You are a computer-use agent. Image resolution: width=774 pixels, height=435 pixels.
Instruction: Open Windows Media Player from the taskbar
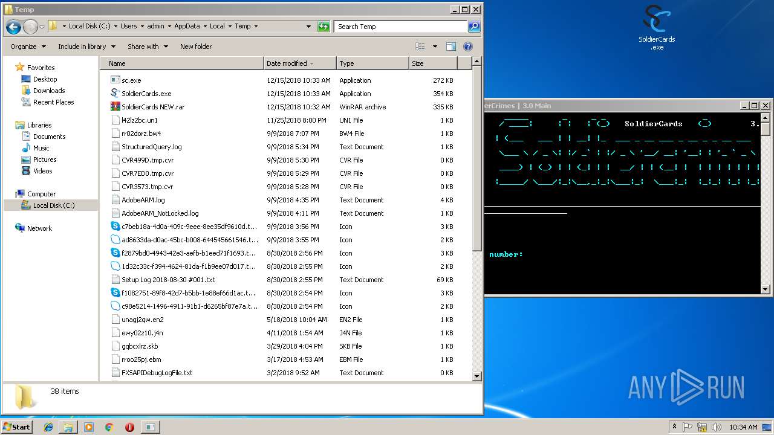click(89, 427)
